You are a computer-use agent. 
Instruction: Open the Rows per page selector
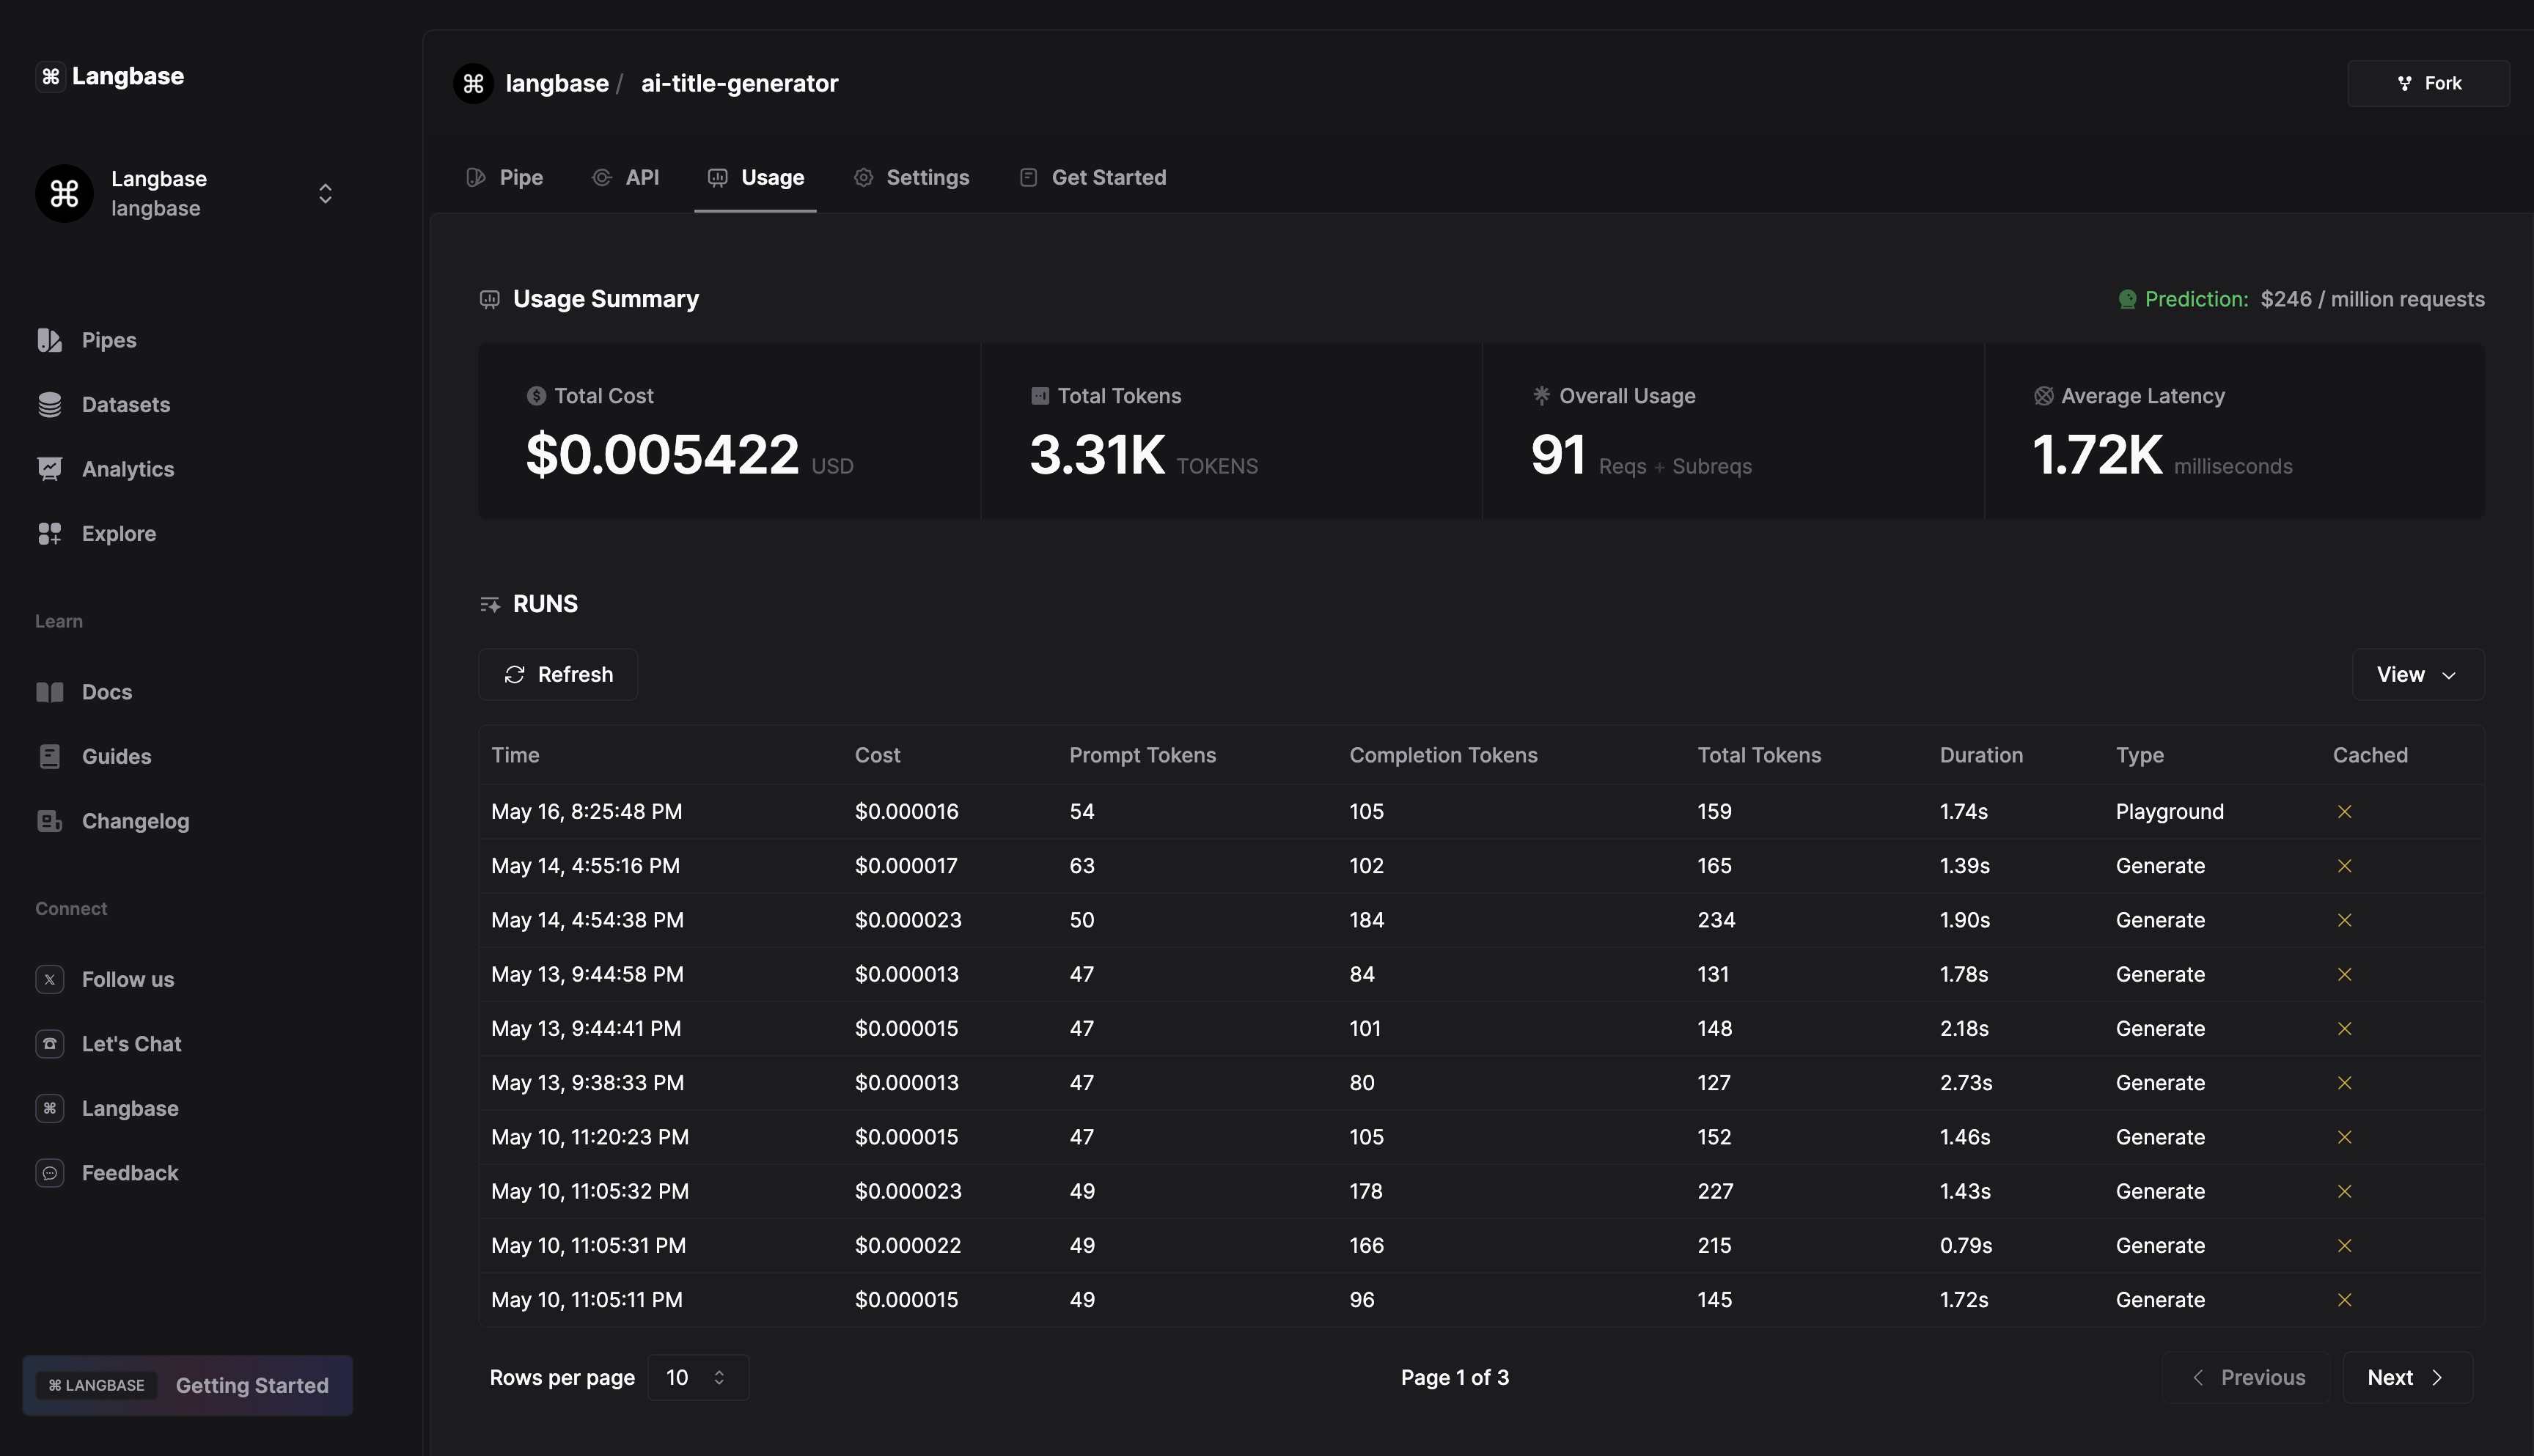697,1378
